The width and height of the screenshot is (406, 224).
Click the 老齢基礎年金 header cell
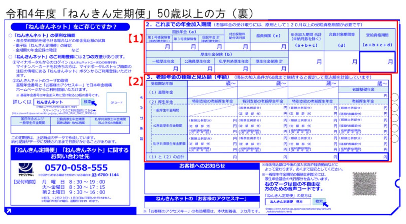click(x=363, y=89)
